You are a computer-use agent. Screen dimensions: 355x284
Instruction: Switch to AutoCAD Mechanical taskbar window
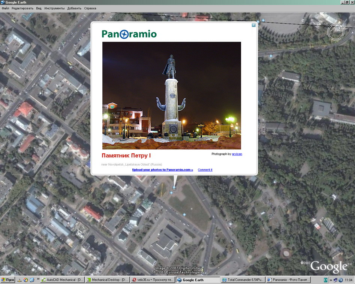tap(62, 280)
